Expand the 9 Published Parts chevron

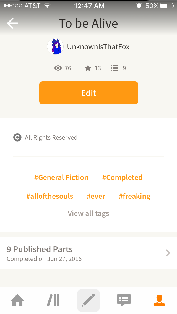(x=168, y=253)
